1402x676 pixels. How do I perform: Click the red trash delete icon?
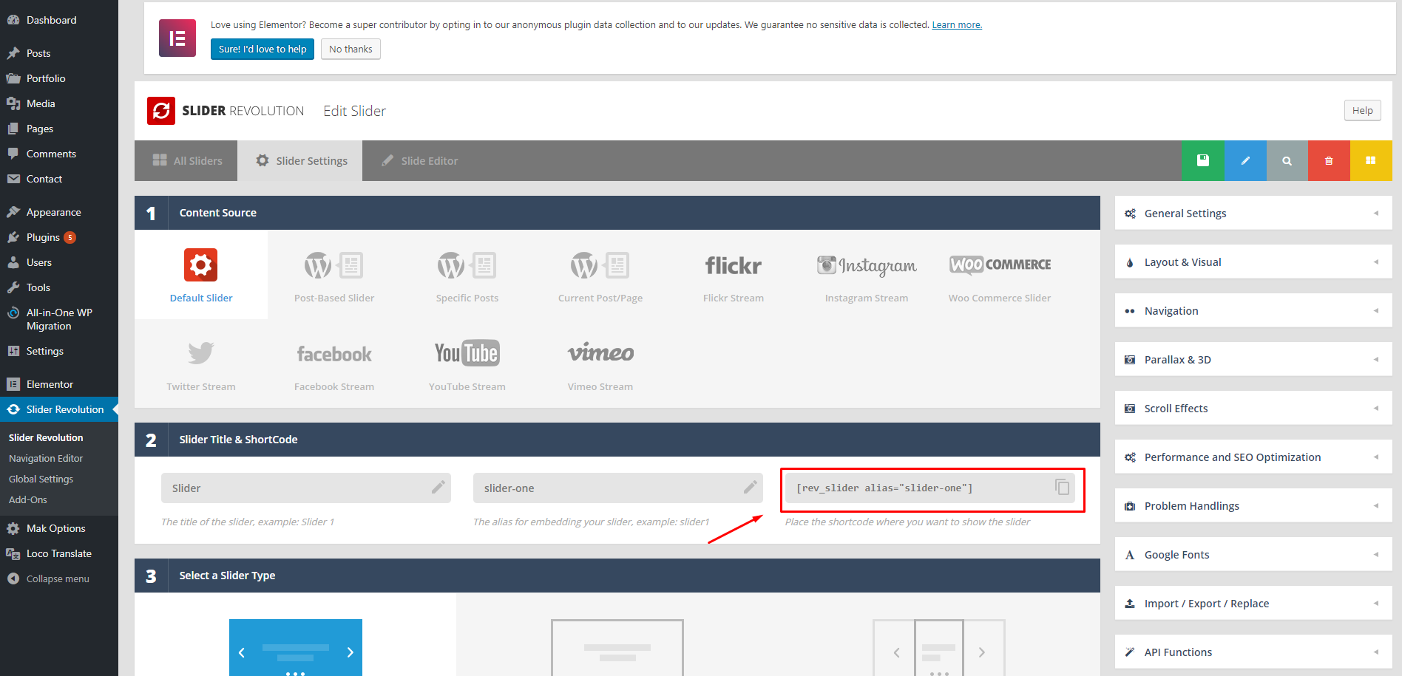[1329, 160]
